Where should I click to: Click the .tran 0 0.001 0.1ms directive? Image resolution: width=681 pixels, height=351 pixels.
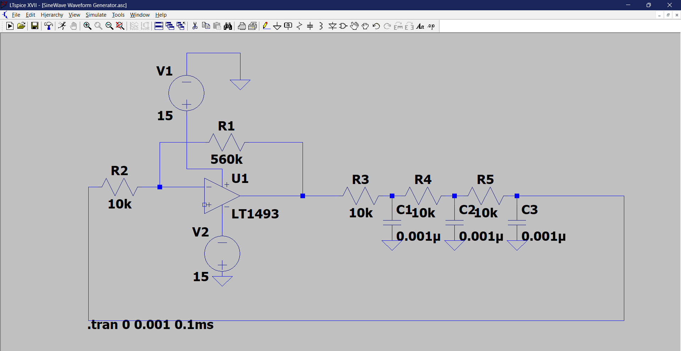pos(150,324)
